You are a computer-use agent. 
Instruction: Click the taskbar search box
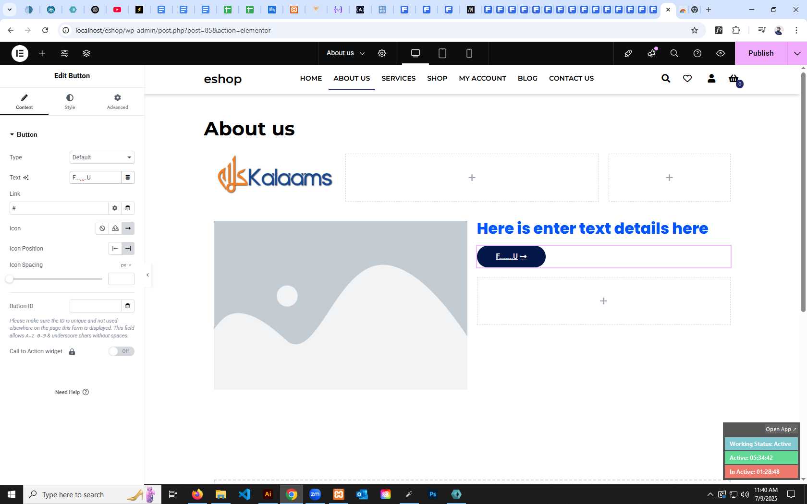coord(92,494)
